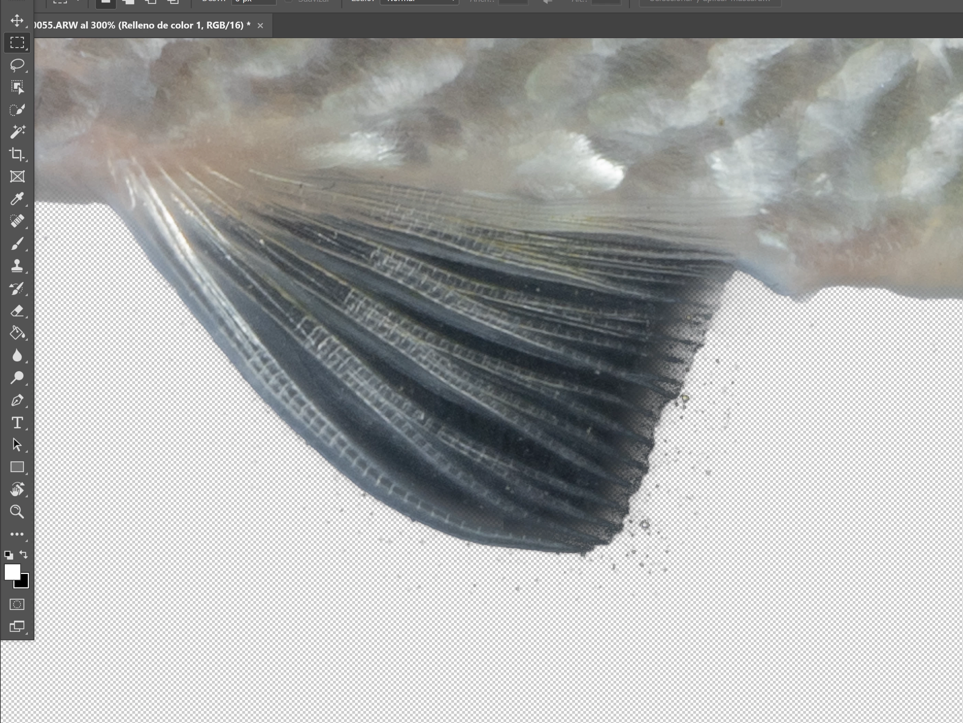Viewport: 963px width, 723px height.
Task: Select the Clone Stamp tool
Action: (x=17, y=266)
